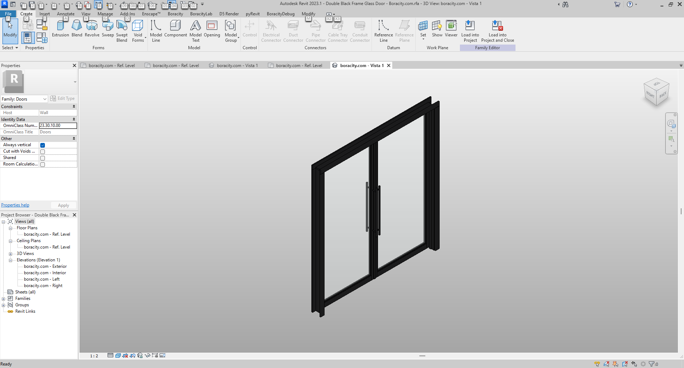Screen dimensions: 684x368
Task: Open boracity.com - Left elevation view
Action: click(x=42, y=279)
